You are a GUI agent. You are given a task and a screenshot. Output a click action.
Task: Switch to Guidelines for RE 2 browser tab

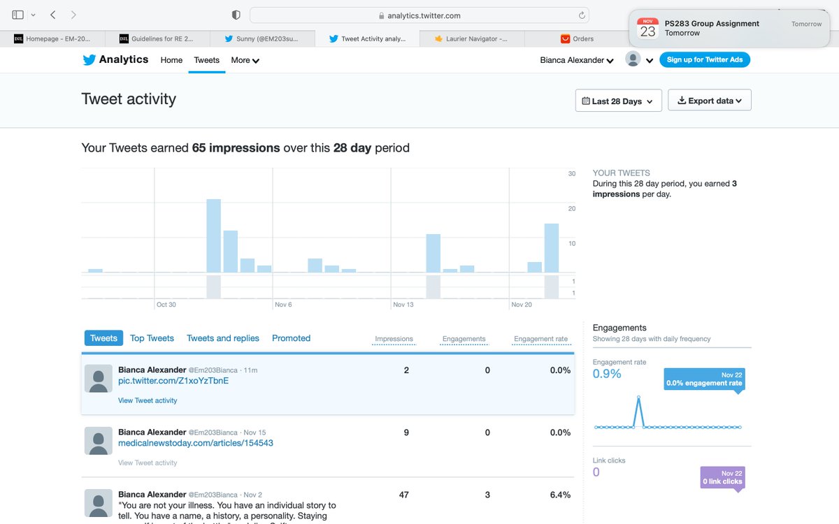pyautogui.click(x=157, y=39)
